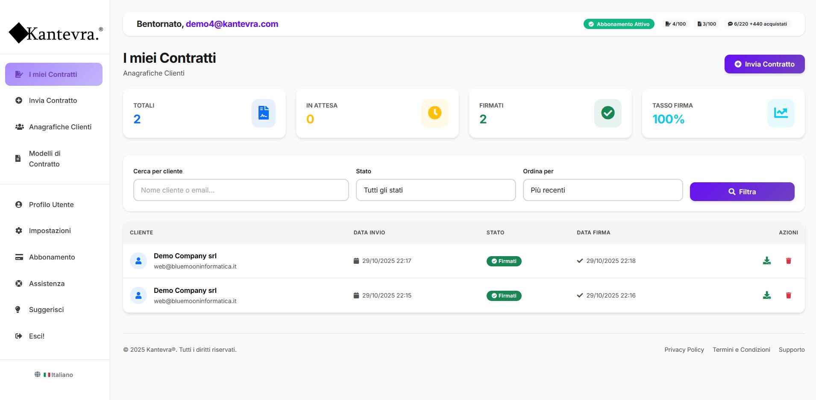Screen dimensions: 816x400
Task: Go to Abbonamento page
Action: 54,257
